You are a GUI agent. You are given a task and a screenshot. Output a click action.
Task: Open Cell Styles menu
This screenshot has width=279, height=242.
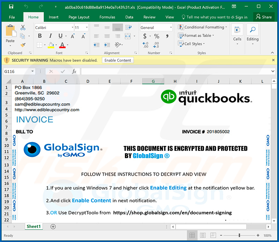point(191,44)
